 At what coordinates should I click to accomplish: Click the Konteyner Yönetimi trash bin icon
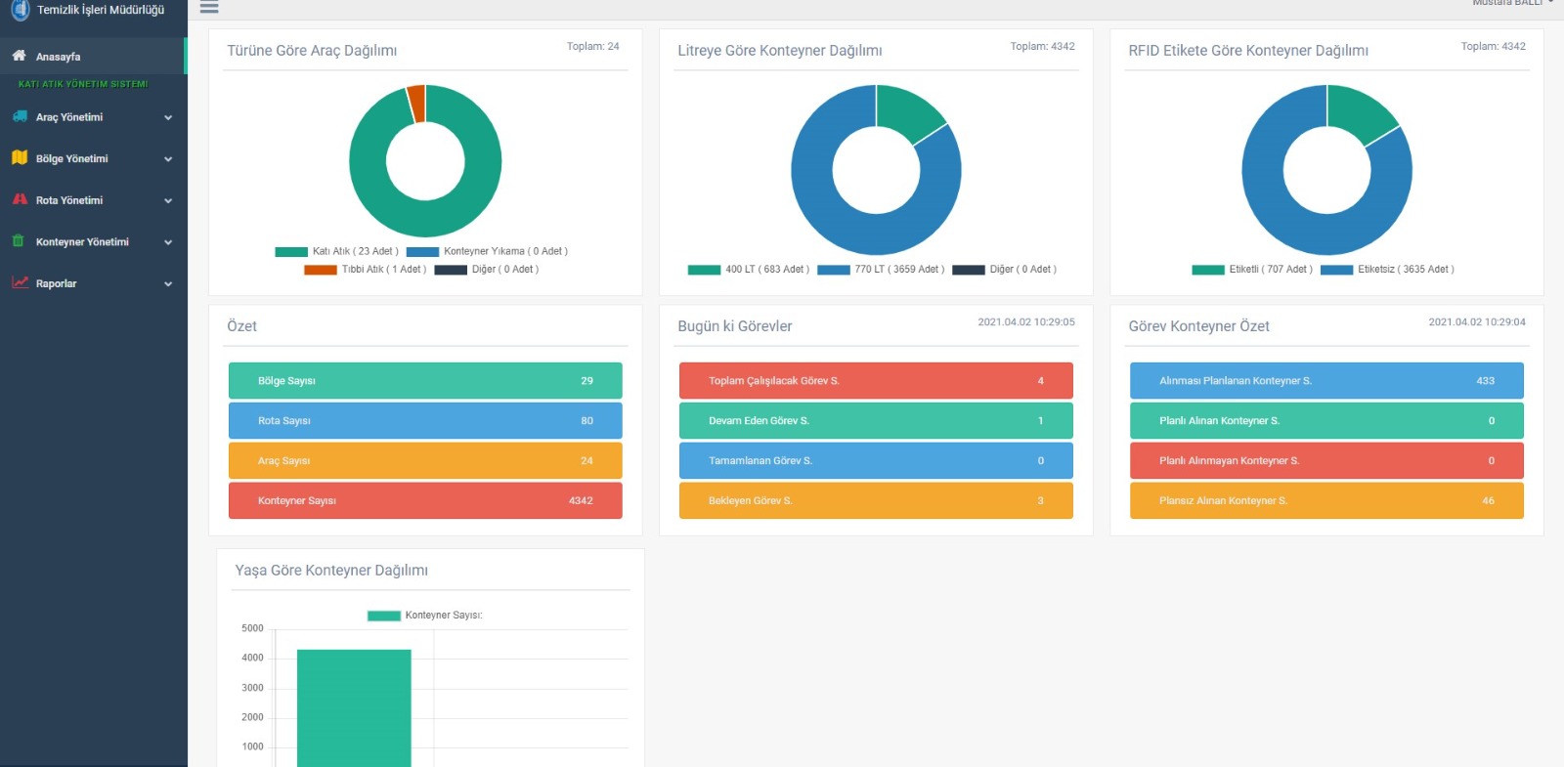click(x=19, y=240)
